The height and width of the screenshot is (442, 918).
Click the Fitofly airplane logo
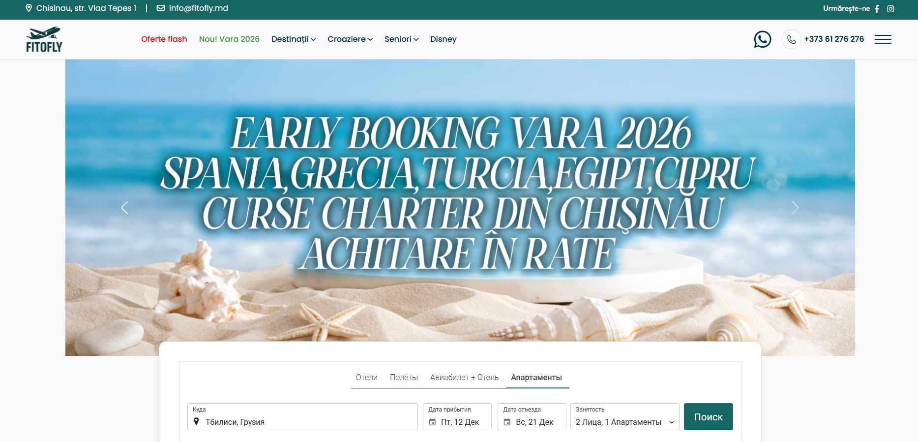tap(44, 39)
